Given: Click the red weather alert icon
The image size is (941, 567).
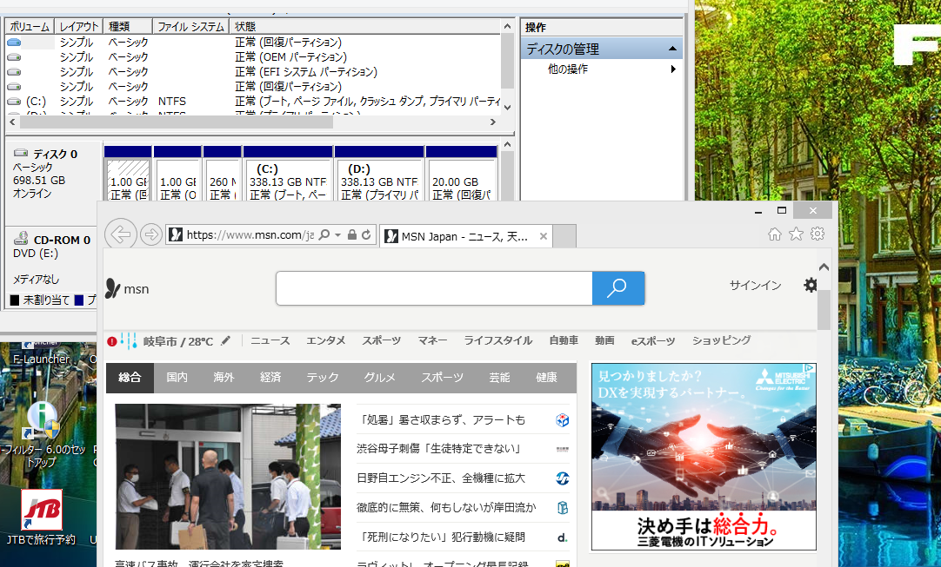Looking at the screenshot, I should click(x=111, y=341).
